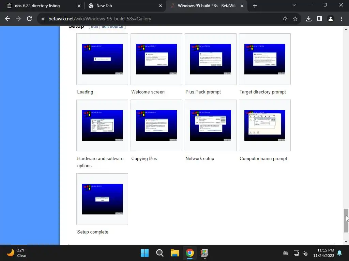This screenshot has height=261, width=349.
Task: Share this page icon in address bar
Action: pyautogui.click(x=284, y=19)
